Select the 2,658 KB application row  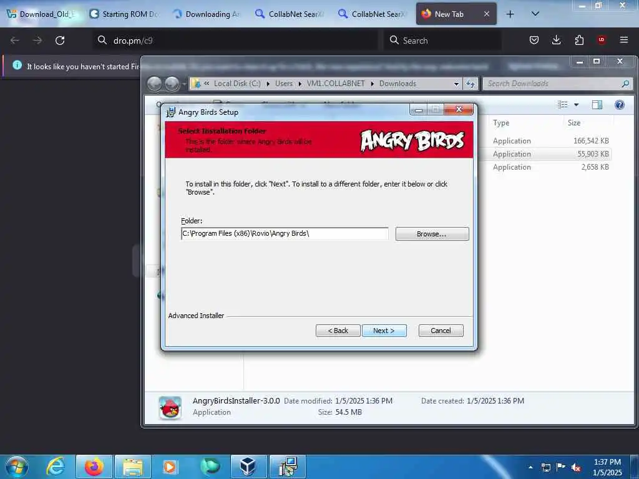click(551, 167)
